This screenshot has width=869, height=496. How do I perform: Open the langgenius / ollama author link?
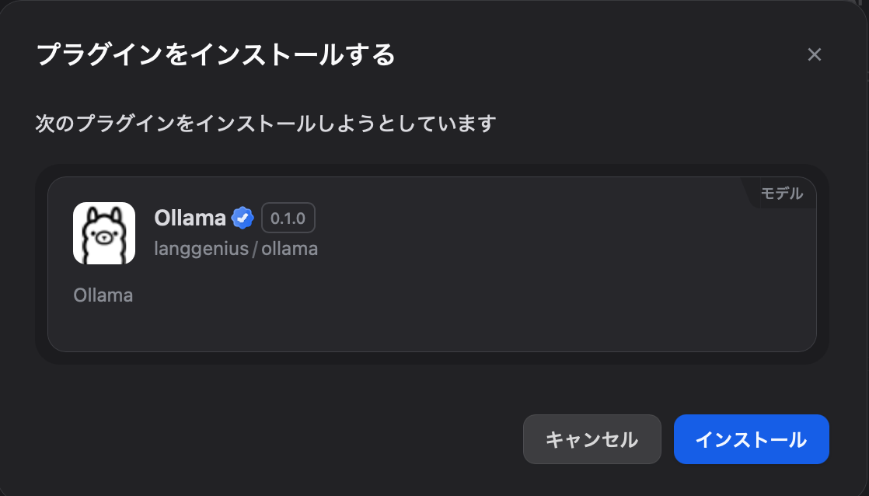tap(237, 248)
